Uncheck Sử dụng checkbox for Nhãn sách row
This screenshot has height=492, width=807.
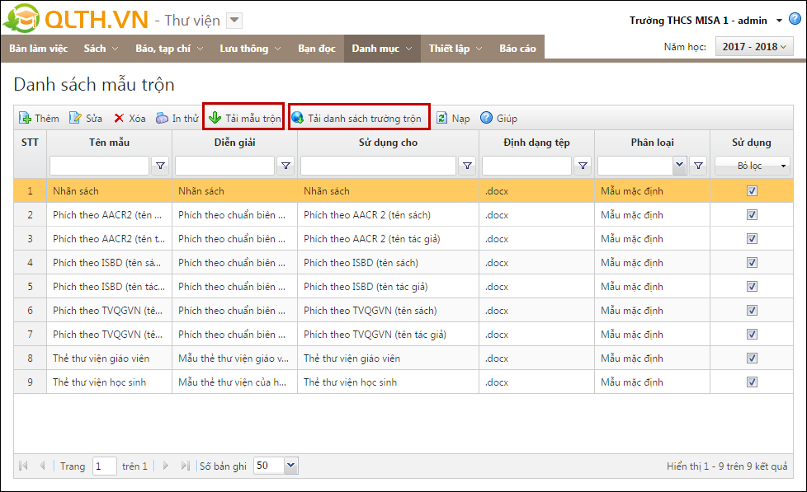pyautogui.click(x=752, y=191)
